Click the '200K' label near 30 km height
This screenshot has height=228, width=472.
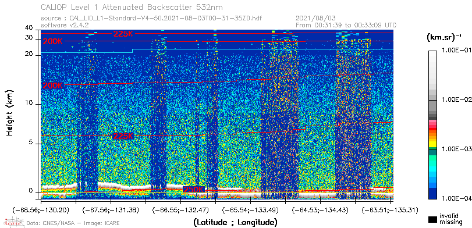(53, 41)
